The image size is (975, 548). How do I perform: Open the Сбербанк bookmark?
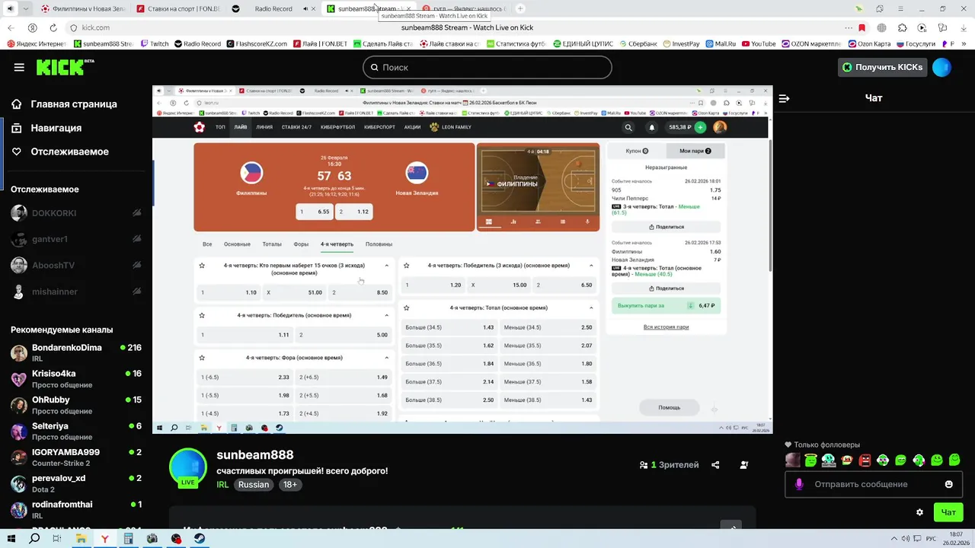pyautogui.click(x=637, y=44)
